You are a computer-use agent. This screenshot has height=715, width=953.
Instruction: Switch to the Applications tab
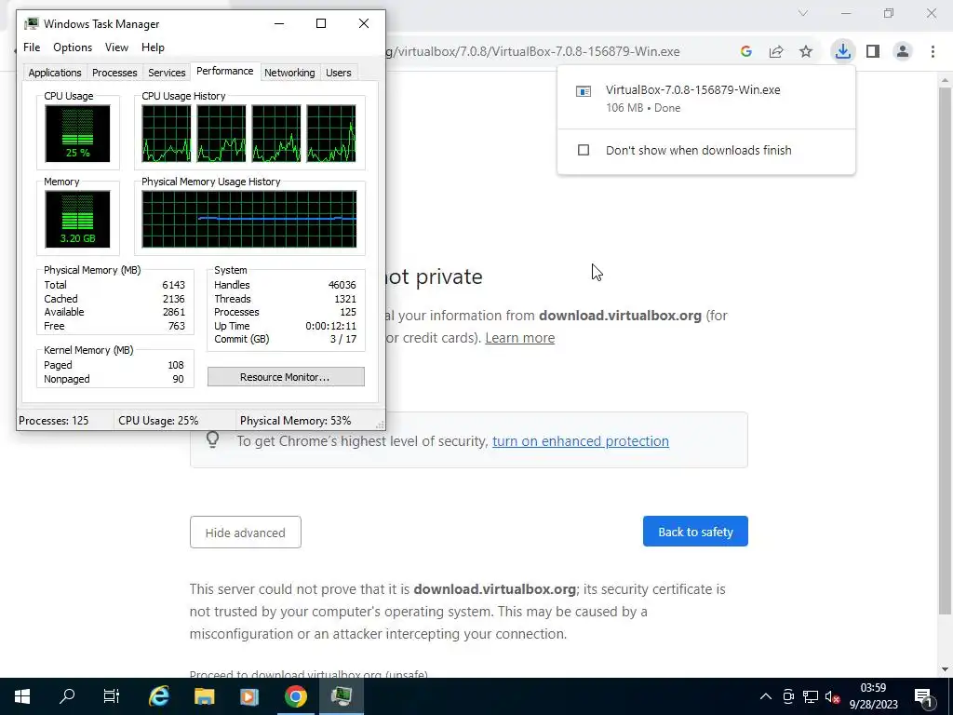[55, 73]
